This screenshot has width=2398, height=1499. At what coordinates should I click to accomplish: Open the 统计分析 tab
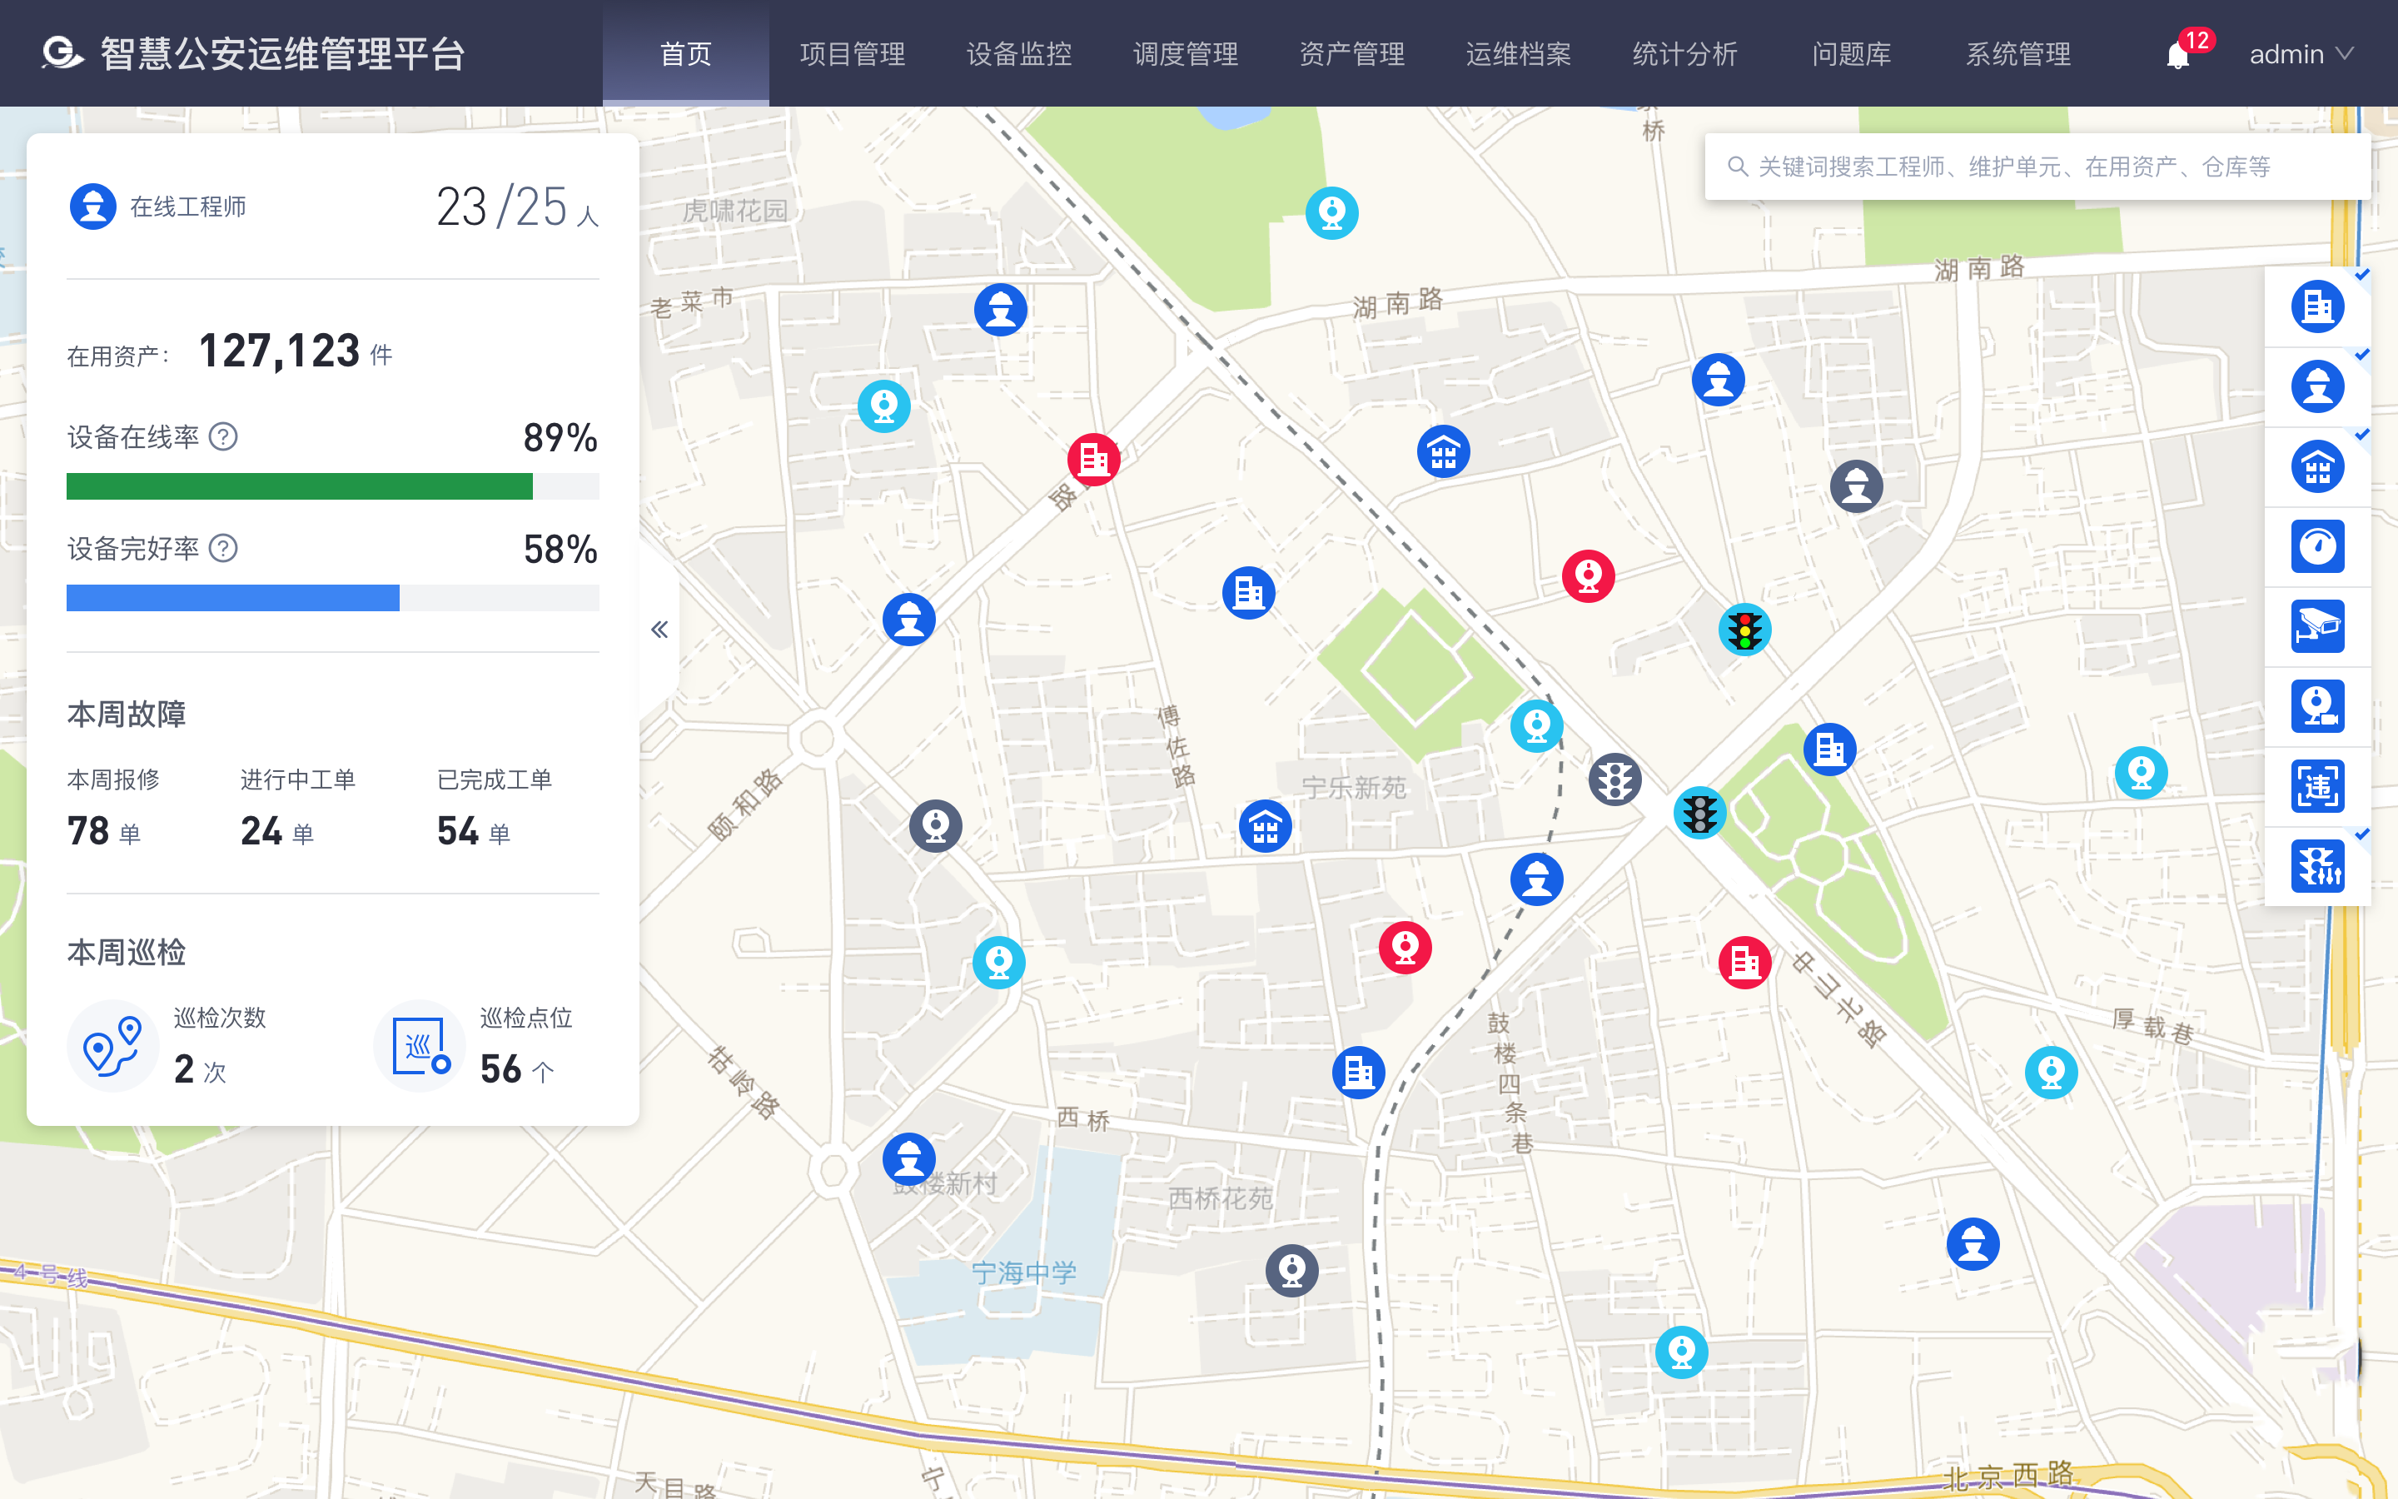1684,53
